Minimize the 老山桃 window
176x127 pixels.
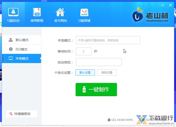coord(163,5)
